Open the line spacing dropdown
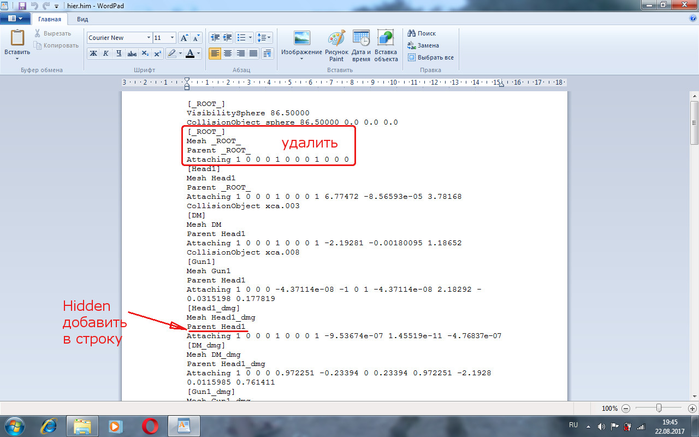Screen dimensions: 699x437 264,38
